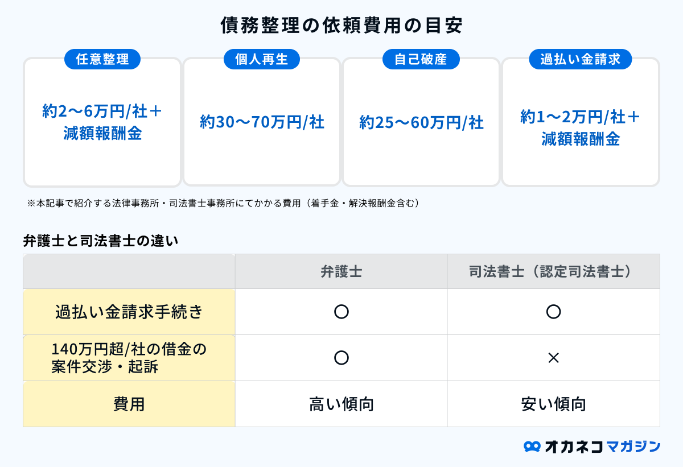Click the 費用 row header cell
This screenshot has height=467, width=683.
pos(129,404)
